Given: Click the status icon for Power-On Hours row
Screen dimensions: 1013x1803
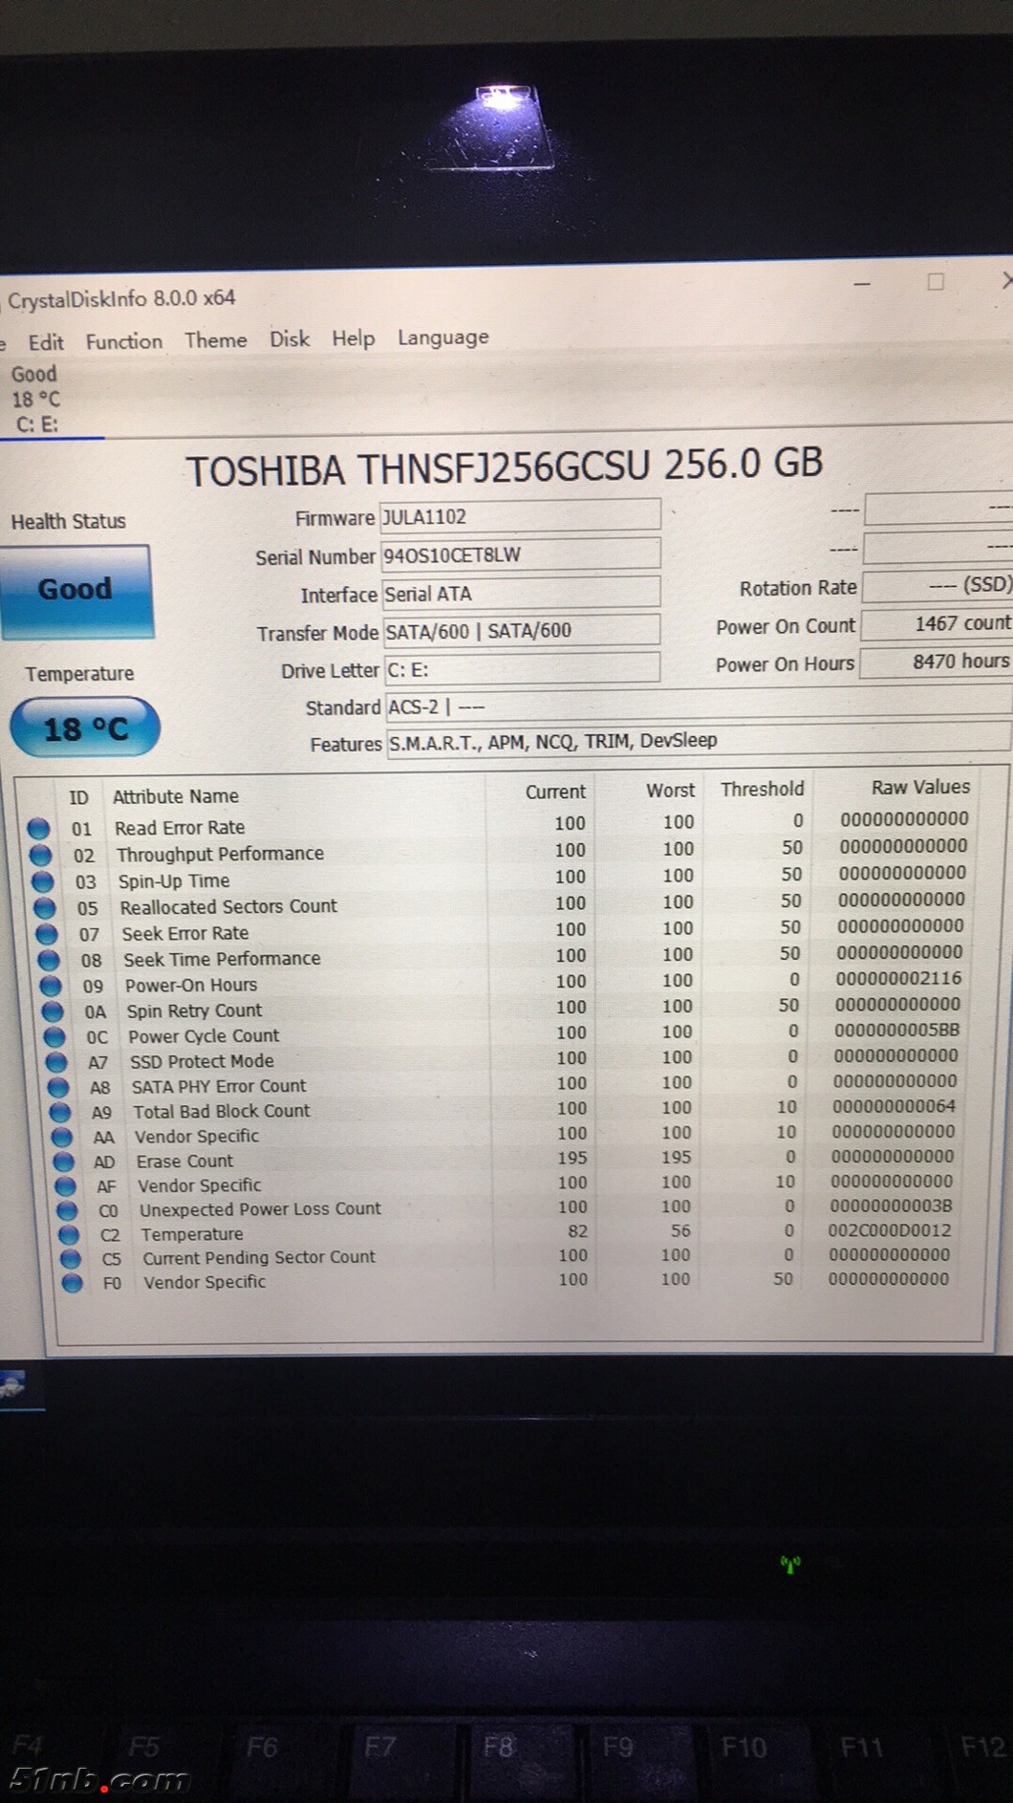Looking at the screenshot, I should point(51,985).
